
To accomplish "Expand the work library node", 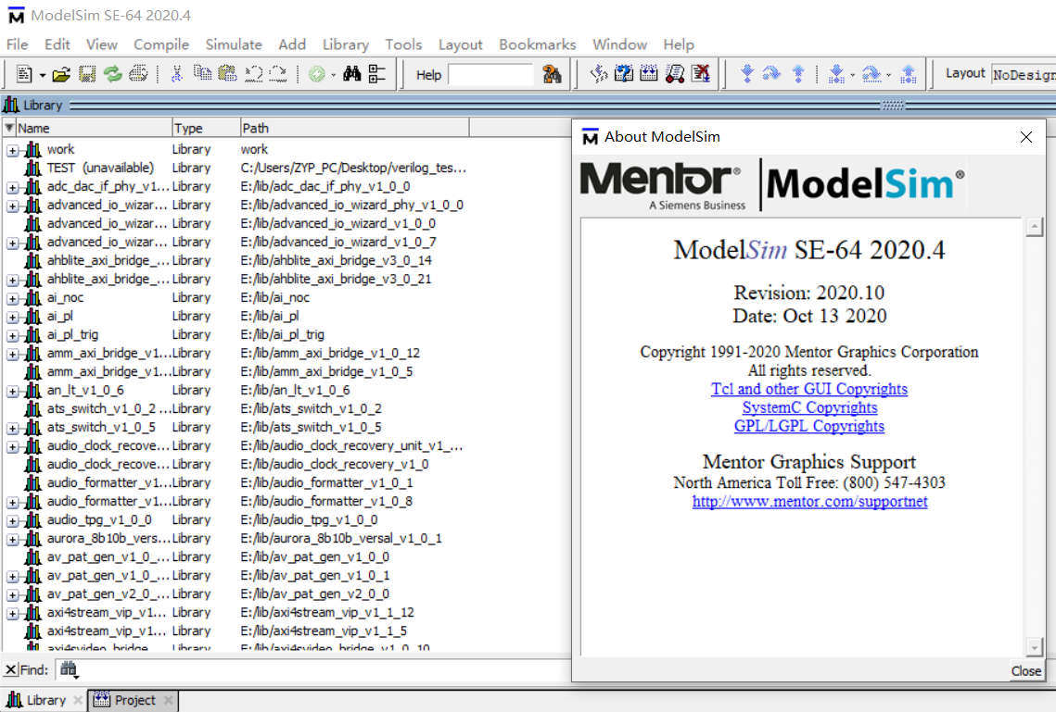I will coord(13,150).
